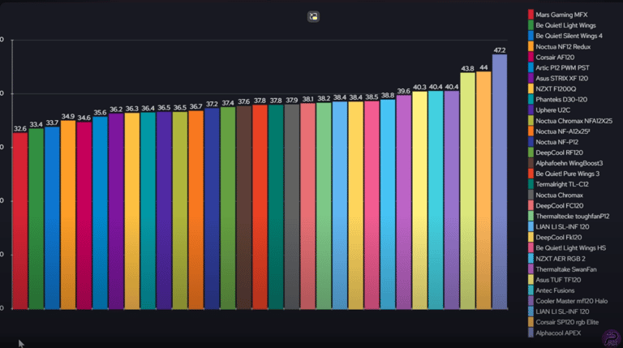Click the orange swatch beside Noctua NF-A12x25
The height and width of the screenshot is (348, 623).
coord(531,131)
